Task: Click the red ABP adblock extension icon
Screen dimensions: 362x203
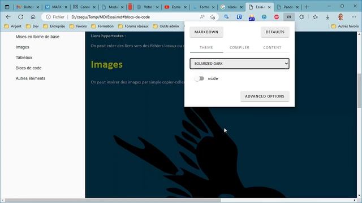Action: (277, 17)
